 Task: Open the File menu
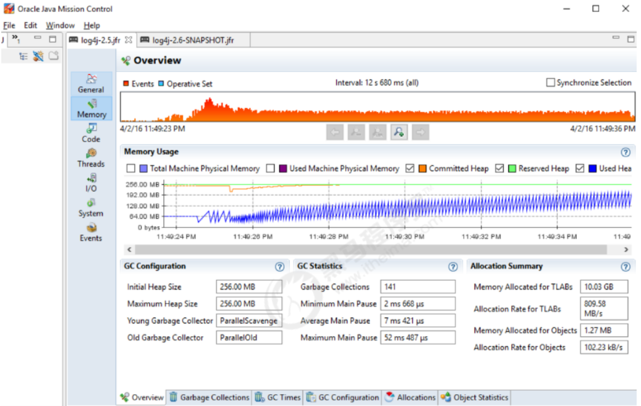coord(9,26)
